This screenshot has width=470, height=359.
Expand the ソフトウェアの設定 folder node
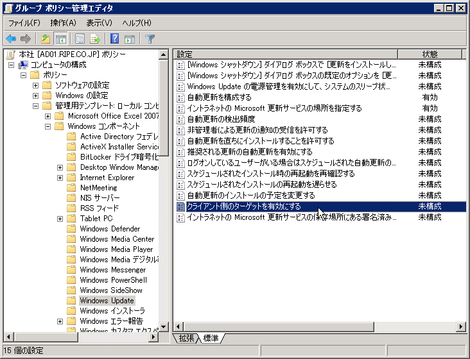[36, 85]
